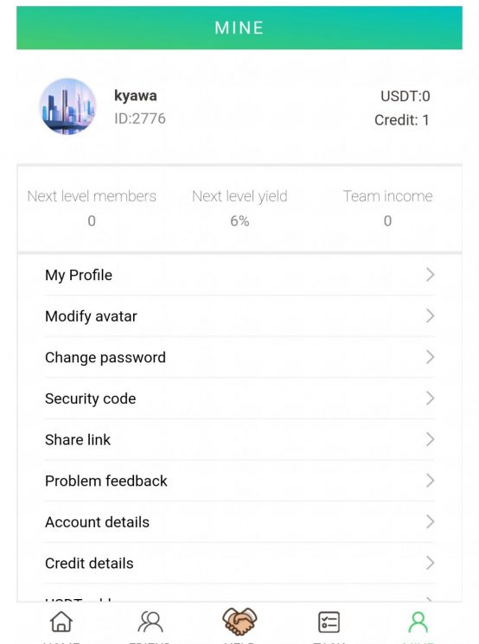Screen dimensions: 479x644
Task: Open the checklist Task icon
Action: click(329, 622)
